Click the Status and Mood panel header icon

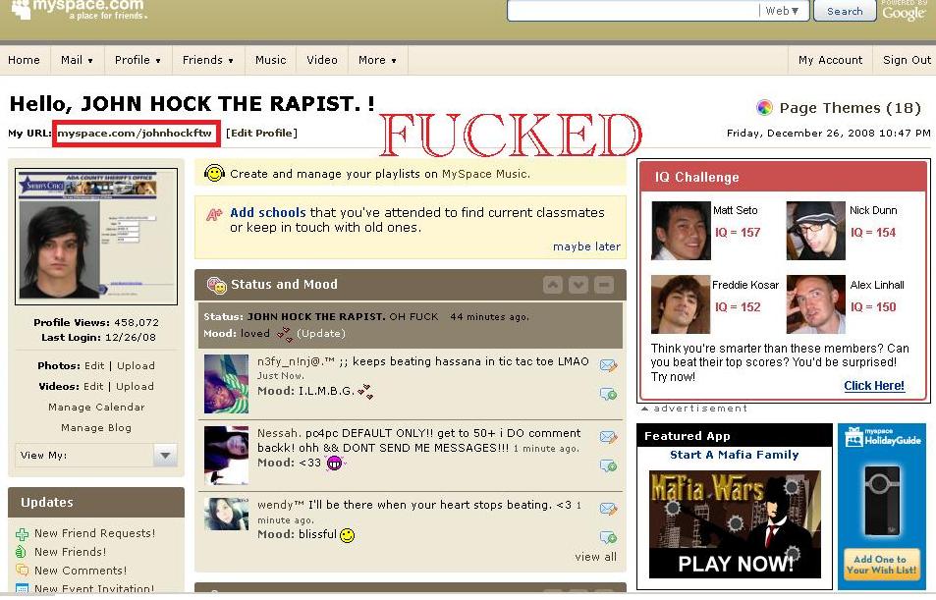pyautogui.click(x=216, y=286)
